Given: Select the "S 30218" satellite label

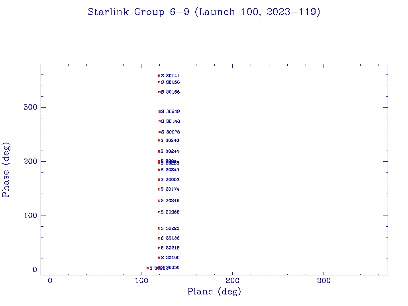Looking at the screenshot, I should tap(170, 248).
